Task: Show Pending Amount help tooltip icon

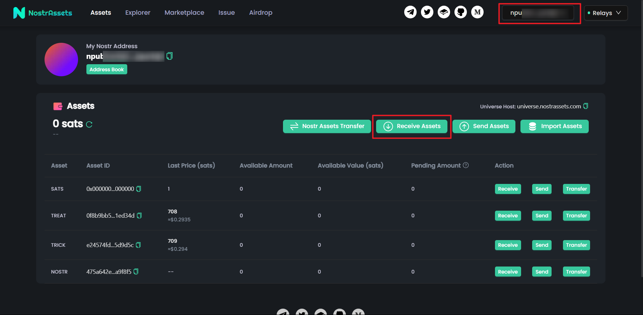Action: [466, 165]
